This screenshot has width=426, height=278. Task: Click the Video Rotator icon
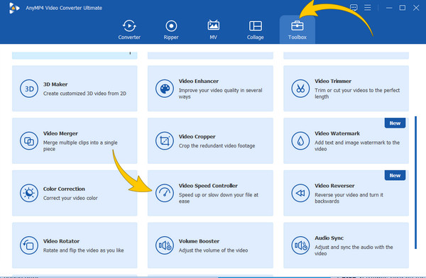point(29,245)
